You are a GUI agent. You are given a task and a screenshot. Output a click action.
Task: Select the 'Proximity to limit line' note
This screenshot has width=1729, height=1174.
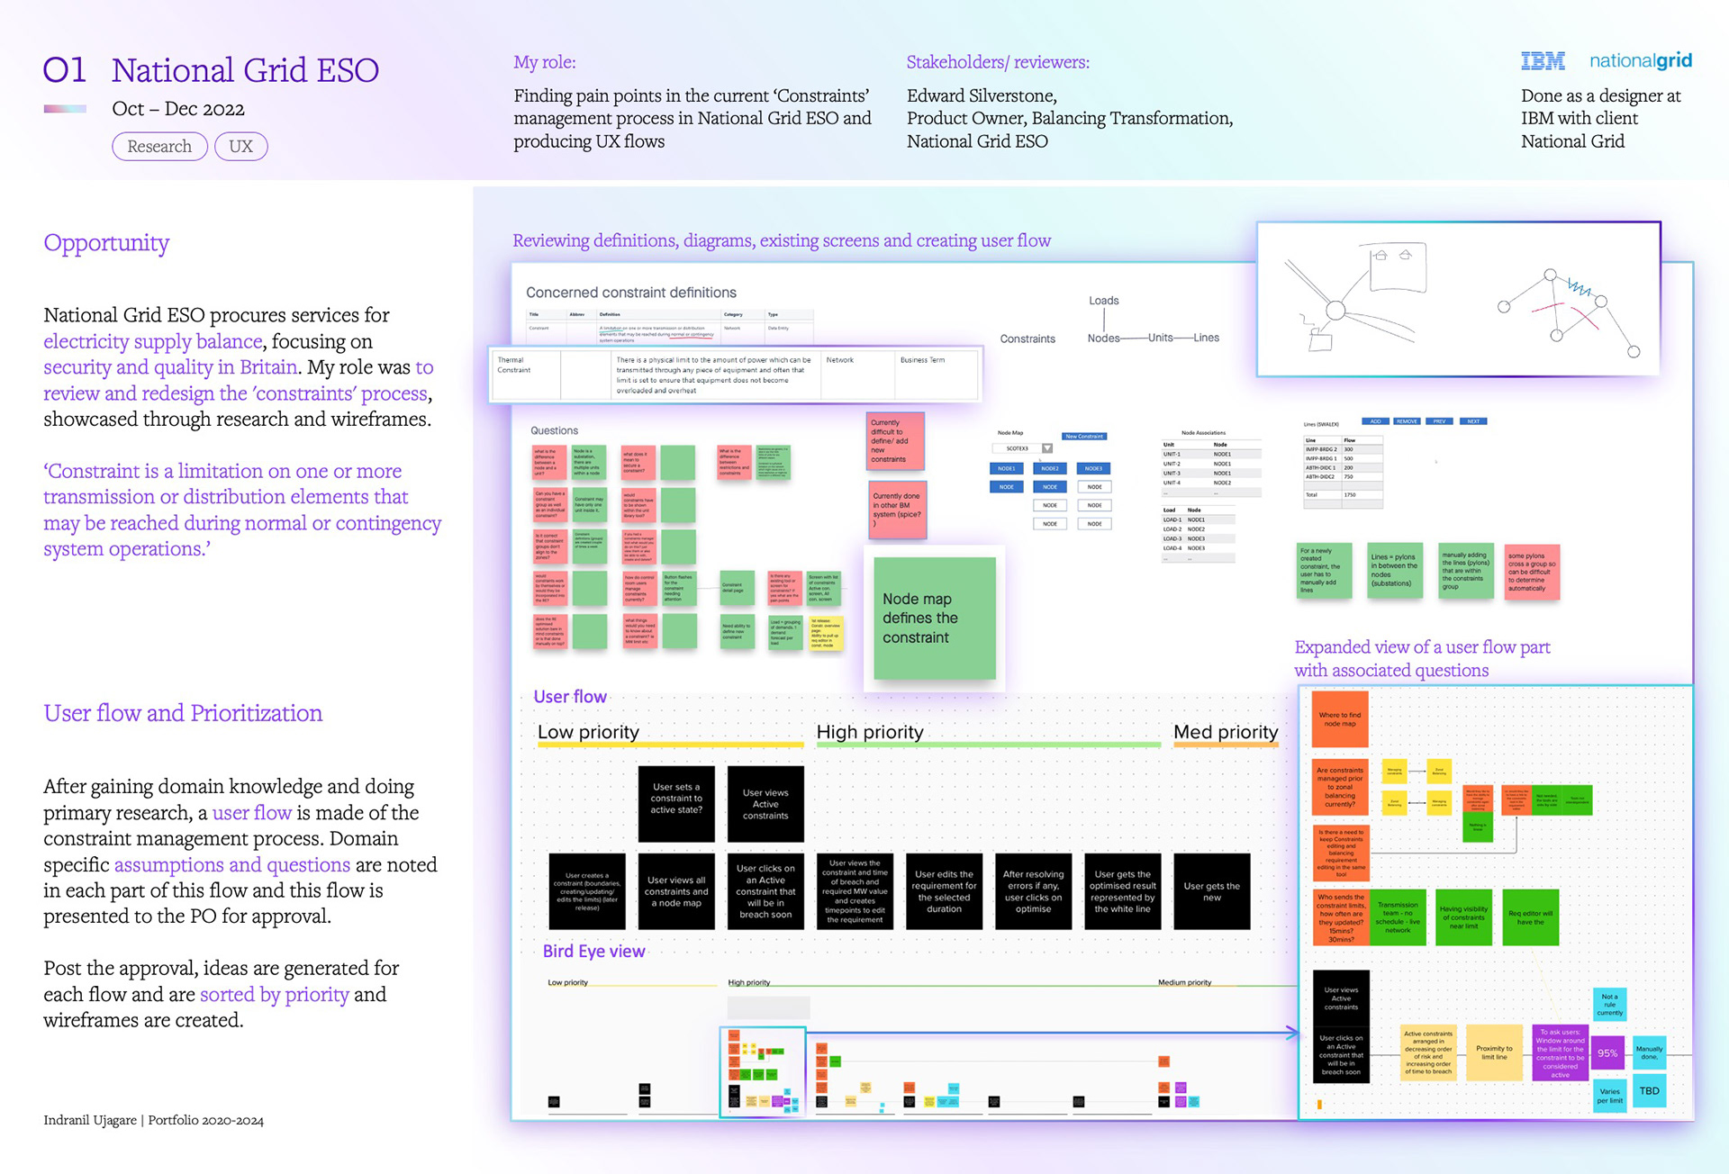pyautogui.click(x=1494, y=1052)
